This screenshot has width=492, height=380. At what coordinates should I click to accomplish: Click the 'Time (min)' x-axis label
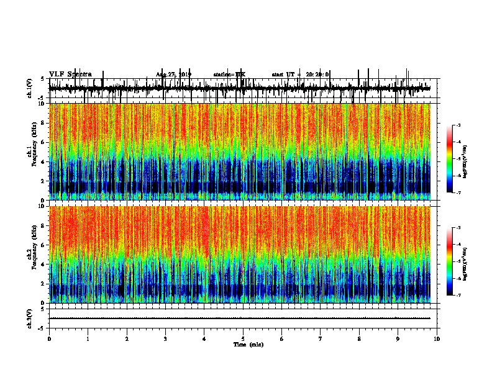pyautogui.click(x=248, y=345)
